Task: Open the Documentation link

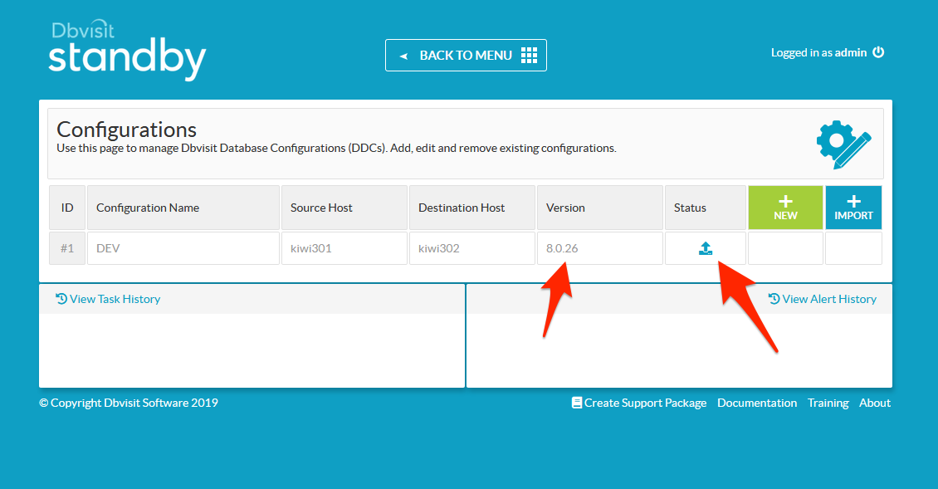Action: pyautogui.click(x=757, y=403)
